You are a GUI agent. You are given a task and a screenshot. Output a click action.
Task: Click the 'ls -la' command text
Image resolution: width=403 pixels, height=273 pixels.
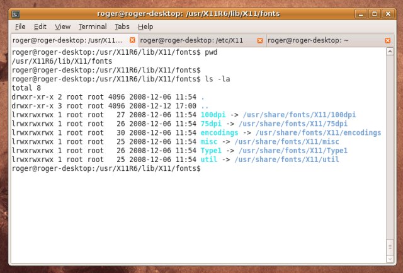point(217,79)
